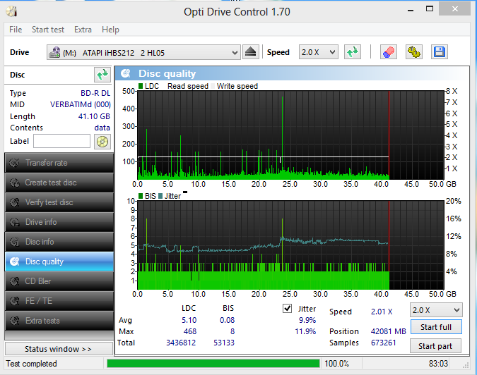The image size is (477, 375).
Task: Click the yellow copy icon in the toolbar
Action: pyautogui.click(x=413, y=52)
